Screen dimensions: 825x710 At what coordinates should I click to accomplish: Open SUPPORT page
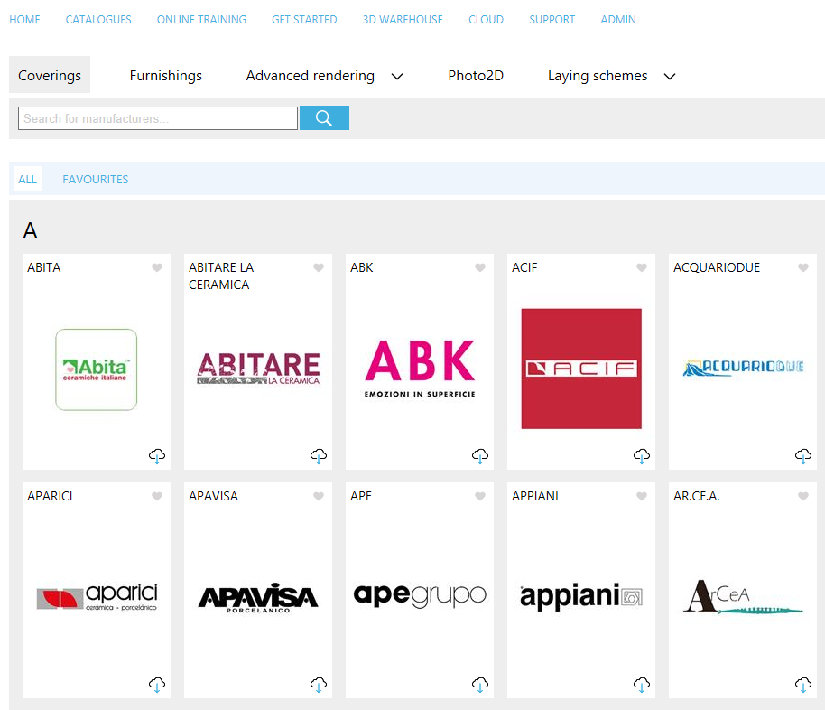[x=552, y=20]
